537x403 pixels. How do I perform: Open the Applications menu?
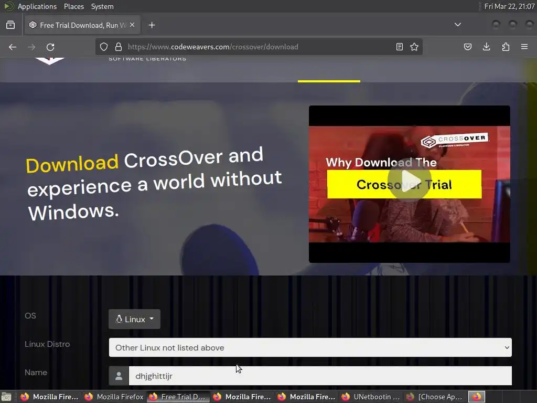tap(37, 6)
